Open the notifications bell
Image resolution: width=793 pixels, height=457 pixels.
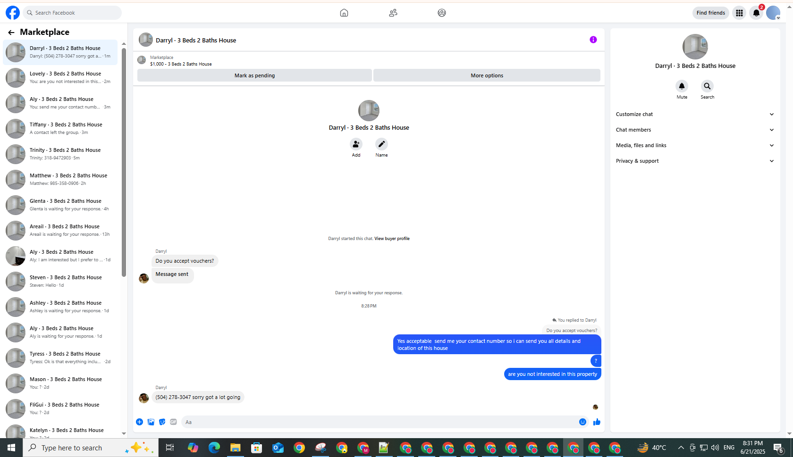pos(756,13)
